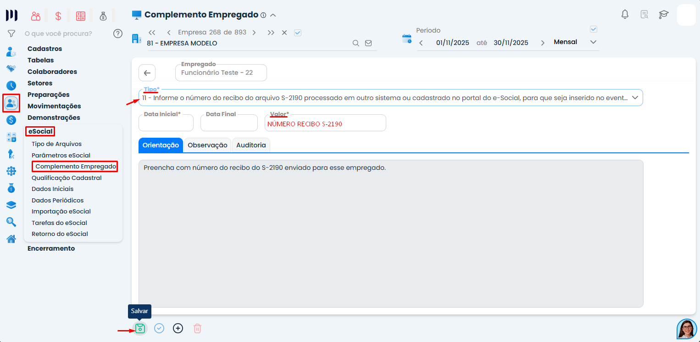Go to the previous company

[169, 33]
